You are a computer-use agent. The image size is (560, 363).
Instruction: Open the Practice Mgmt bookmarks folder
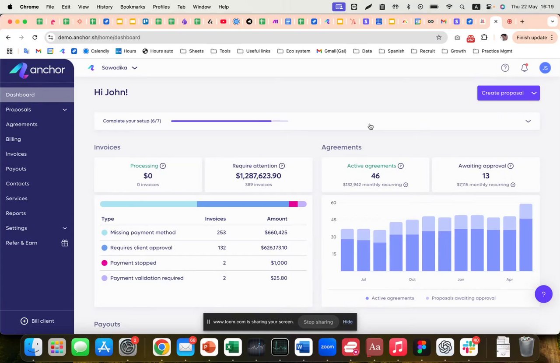(x=492, y=51)
